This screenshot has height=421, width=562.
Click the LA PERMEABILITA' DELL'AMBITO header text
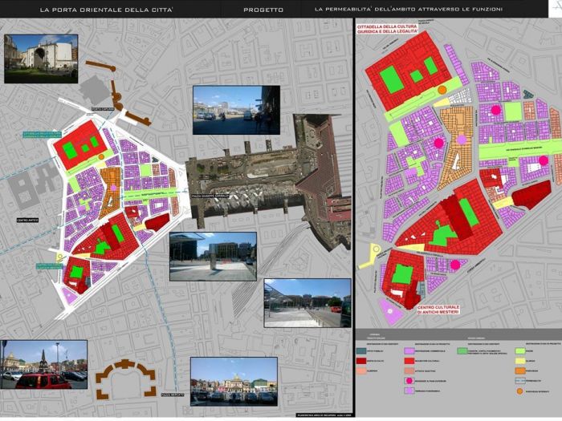(409, 10)
